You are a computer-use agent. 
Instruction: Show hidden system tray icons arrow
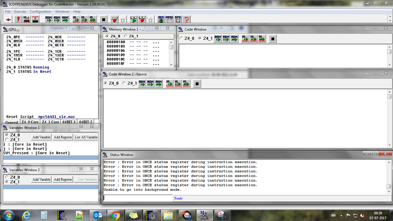[341, 215]
